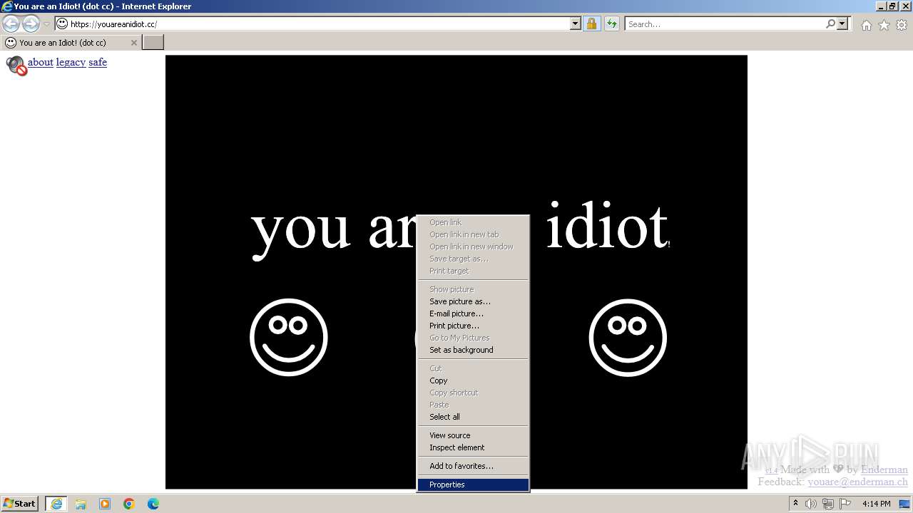Open the Windows Start button
913x513 pixels.
point(19,503)
